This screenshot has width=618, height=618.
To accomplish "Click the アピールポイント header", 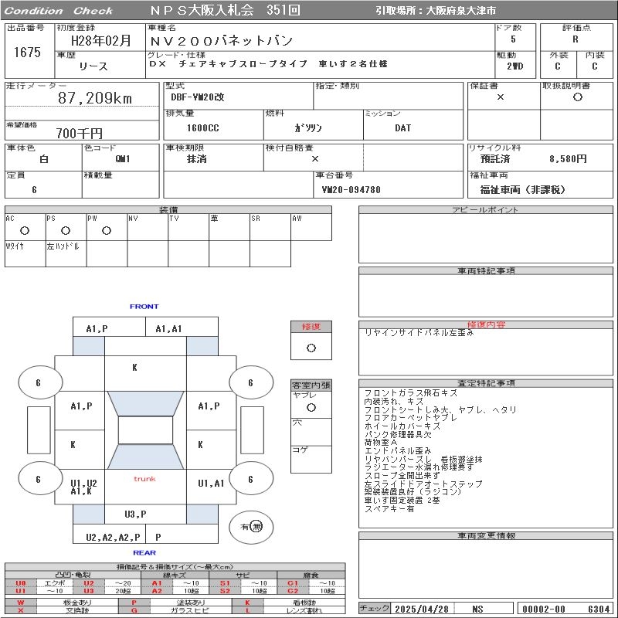I will (x=485, y=209).
